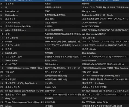Select the song "Endless Love" in row 5
129x107 pixels.
pyautogui.click(x=11, y=15)
